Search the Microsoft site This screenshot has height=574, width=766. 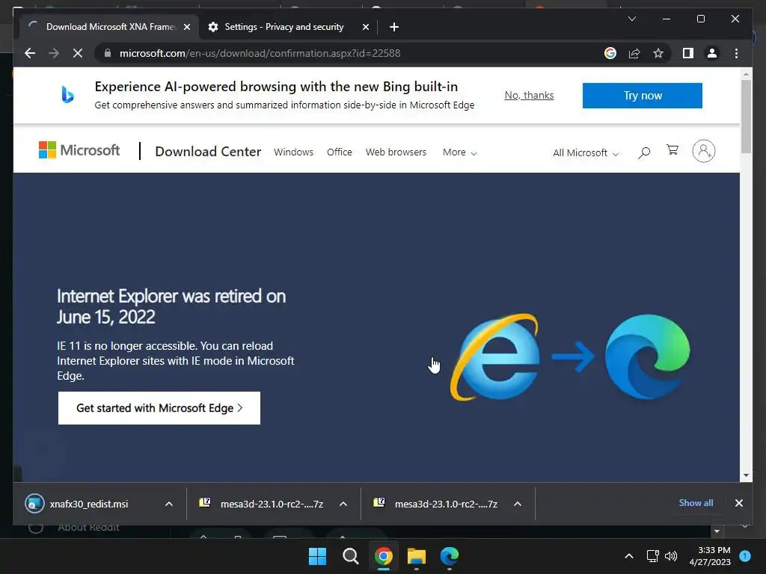point(644,152)
